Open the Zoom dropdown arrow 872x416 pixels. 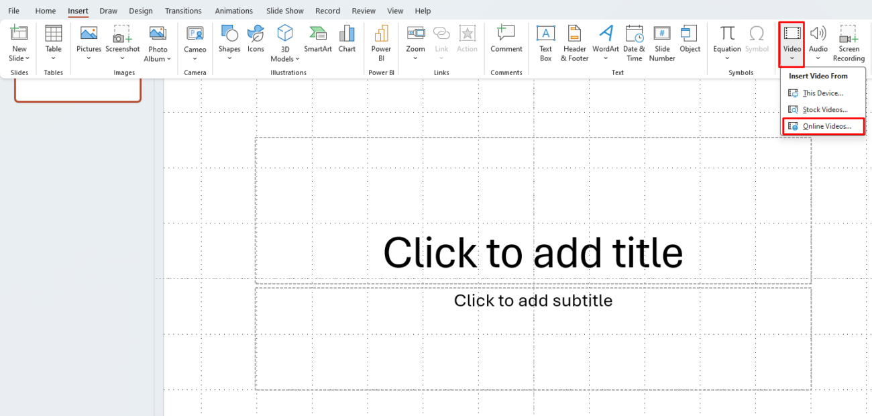coord(415,58)
